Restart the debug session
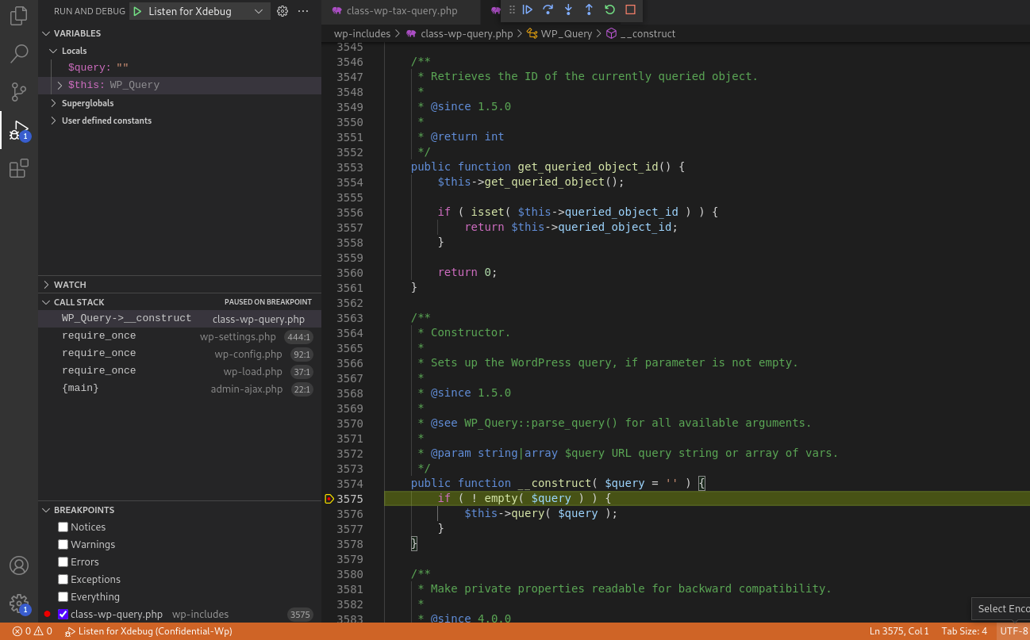This screenshot has height=640, width=1030. pyautogui.click(x=608, y=10)
